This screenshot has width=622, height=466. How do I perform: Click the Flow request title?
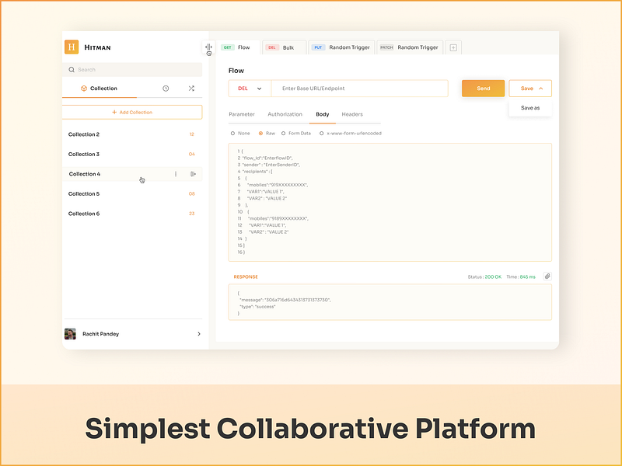tap(236, 71)
